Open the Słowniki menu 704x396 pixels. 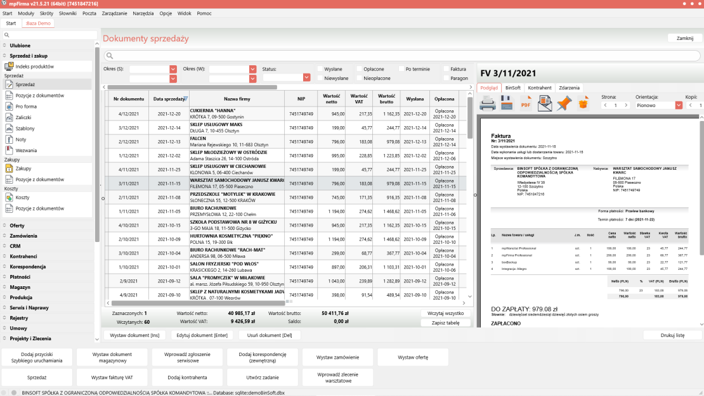click(x=68, y=13)
